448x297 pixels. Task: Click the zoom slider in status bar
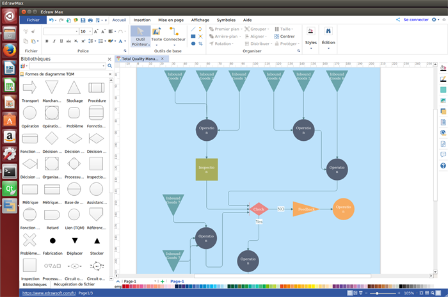click(x=378, y=293)
